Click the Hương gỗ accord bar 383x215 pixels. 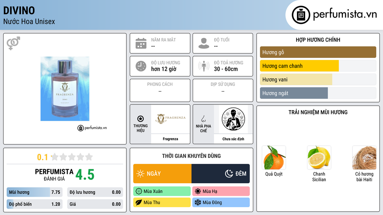pos(318,52)
